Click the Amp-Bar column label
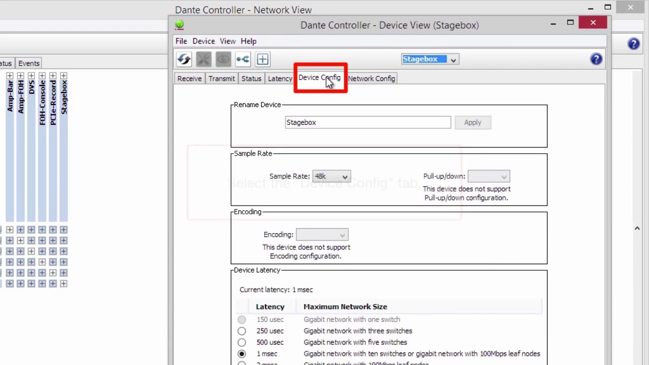This screenshot has height=365, width=649. click(10, 96)
